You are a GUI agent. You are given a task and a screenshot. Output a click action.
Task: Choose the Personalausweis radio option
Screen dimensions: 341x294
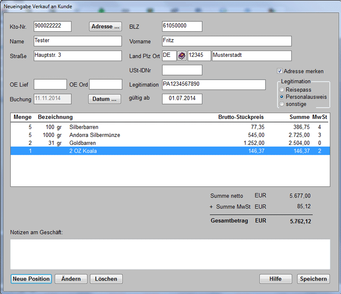coord(281,96)
